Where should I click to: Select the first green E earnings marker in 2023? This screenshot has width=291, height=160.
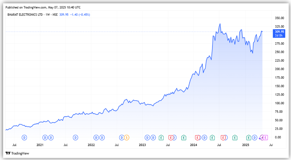pyautogui.click(x=161, y=137)
